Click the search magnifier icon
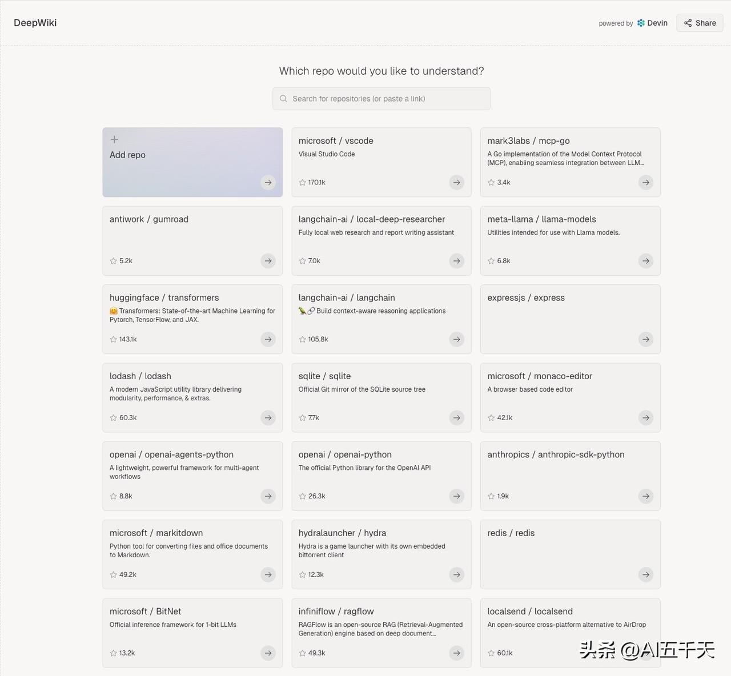 tap(283, 99)
